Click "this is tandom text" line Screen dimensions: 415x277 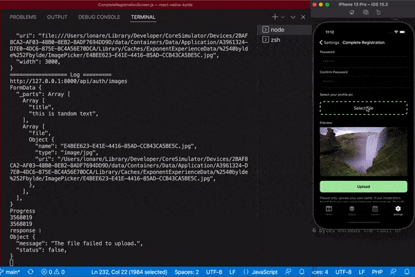point(64,114)
